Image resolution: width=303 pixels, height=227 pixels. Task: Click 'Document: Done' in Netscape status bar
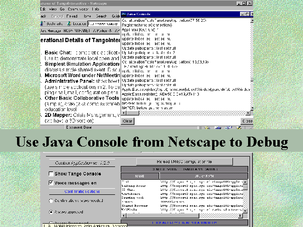[79, 127]
